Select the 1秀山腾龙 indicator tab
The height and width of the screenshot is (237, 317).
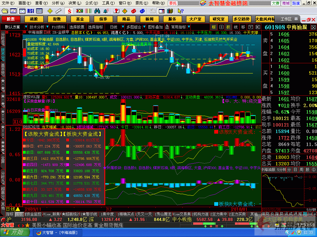163,214
